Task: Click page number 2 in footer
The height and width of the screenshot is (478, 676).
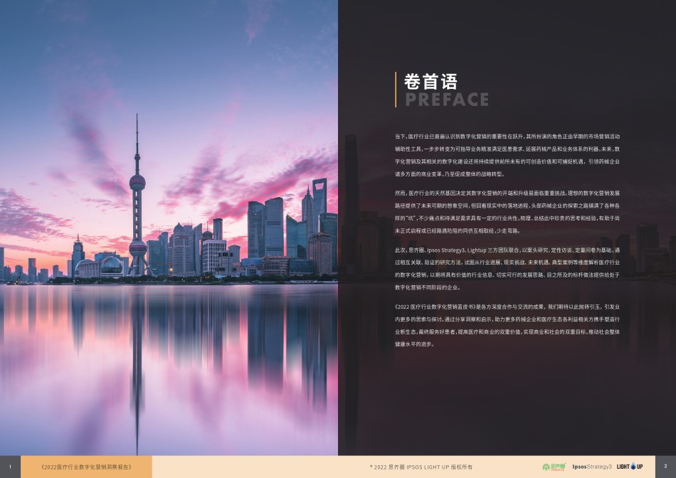Action: 665,467
